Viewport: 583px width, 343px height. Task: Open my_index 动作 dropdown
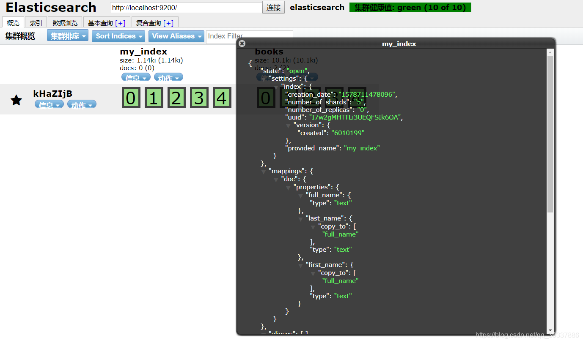[x=168, y=77]
